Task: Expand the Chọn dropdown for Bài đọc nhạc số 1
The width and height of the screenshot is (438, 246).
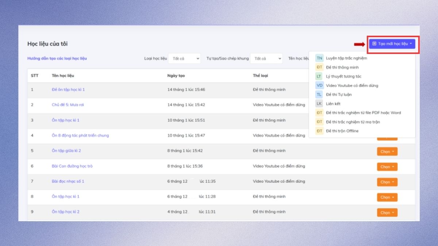Action: pos(387,182)
